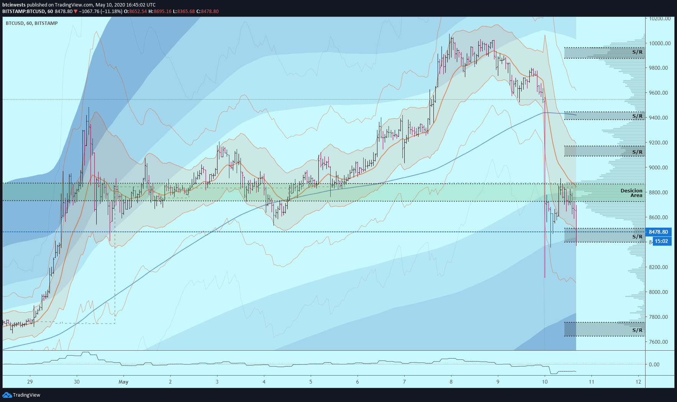Viewport: 677px width, 402px height.
Task: Click the date label 5 on time axis
Action: 311,382
